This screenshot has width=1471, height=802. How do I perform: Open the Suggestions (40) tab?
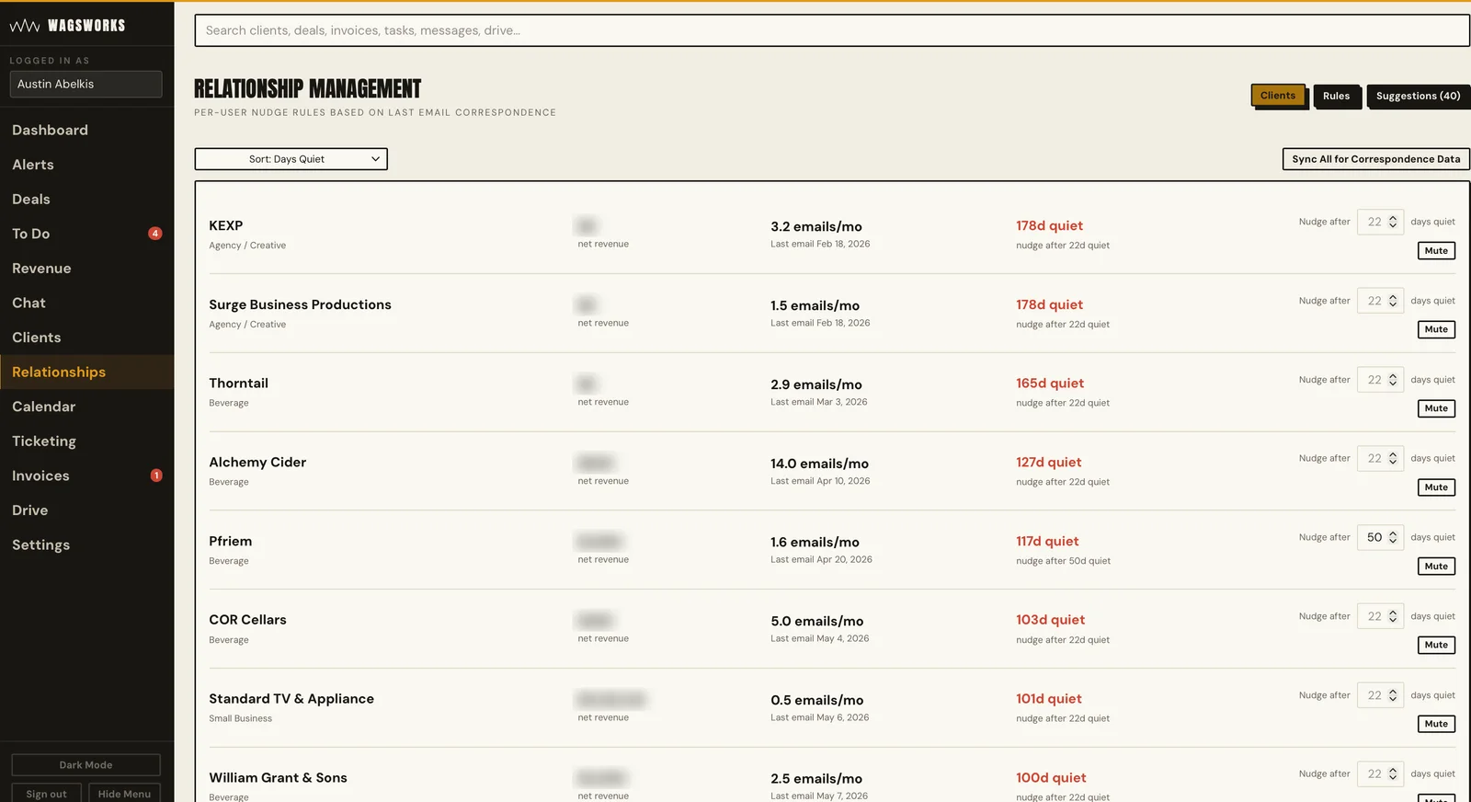pyautogui.click(x=1418, y=96)
